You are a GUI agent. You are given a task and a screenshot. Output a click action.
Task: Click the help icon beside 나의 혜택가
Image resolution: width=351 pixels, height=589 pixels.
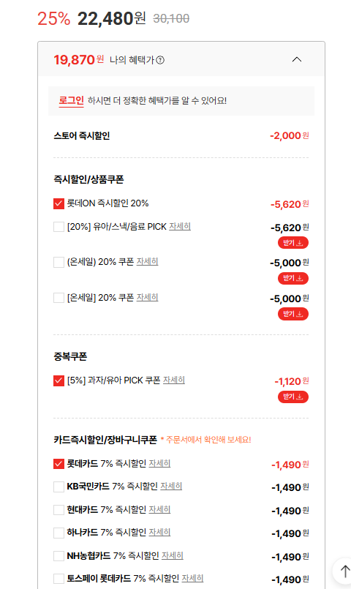pos(160,60)
